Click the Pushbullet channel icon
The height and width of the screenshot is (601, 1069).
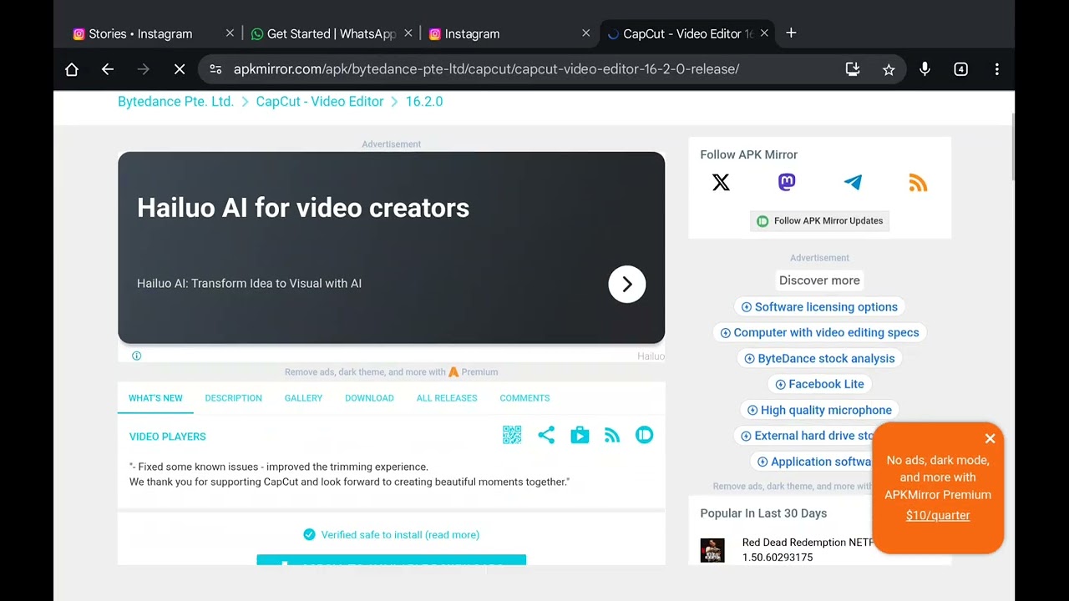pos(644,435)
